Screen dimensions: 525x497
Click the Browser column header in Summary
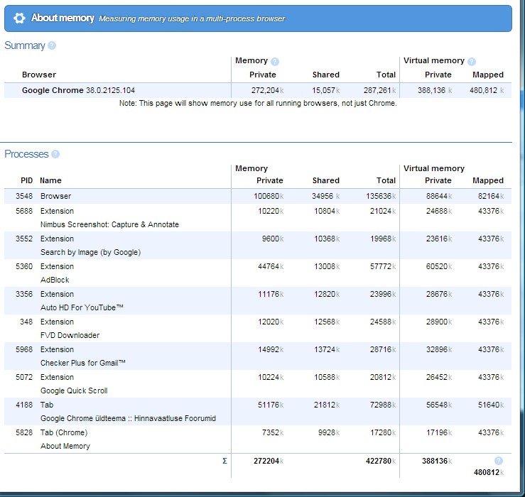[x=39, y=75]
